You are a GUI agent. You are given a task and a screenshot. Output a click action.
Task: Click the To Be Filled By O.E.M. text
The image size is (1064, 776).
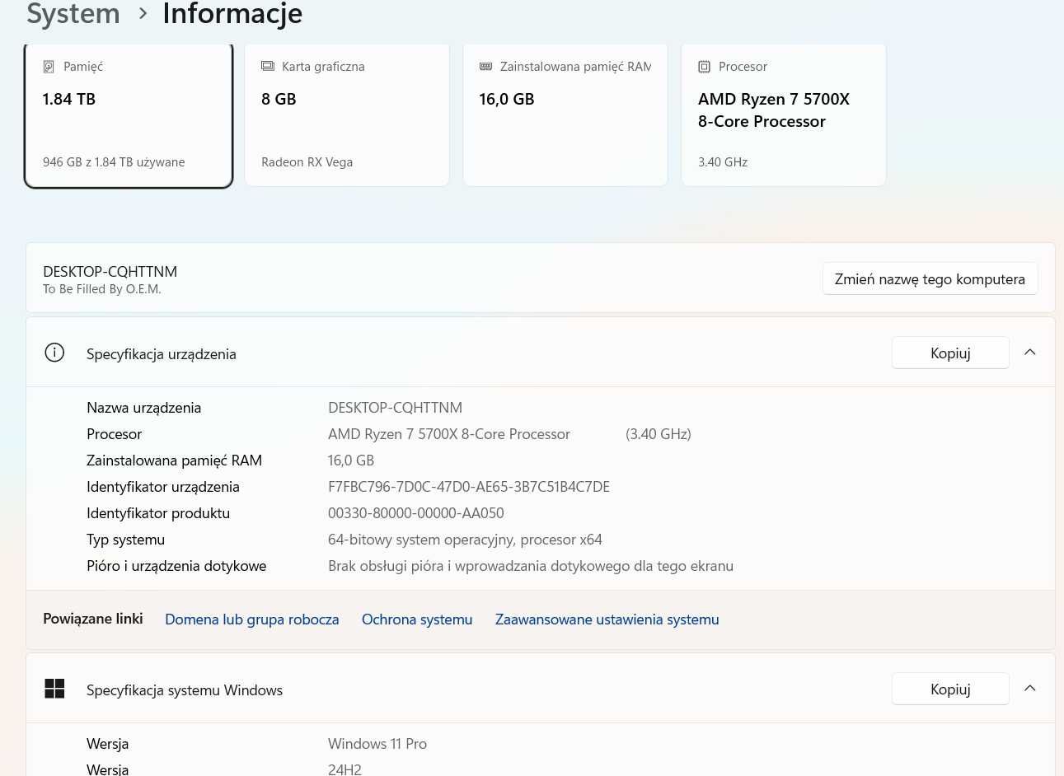coord(102,289)
